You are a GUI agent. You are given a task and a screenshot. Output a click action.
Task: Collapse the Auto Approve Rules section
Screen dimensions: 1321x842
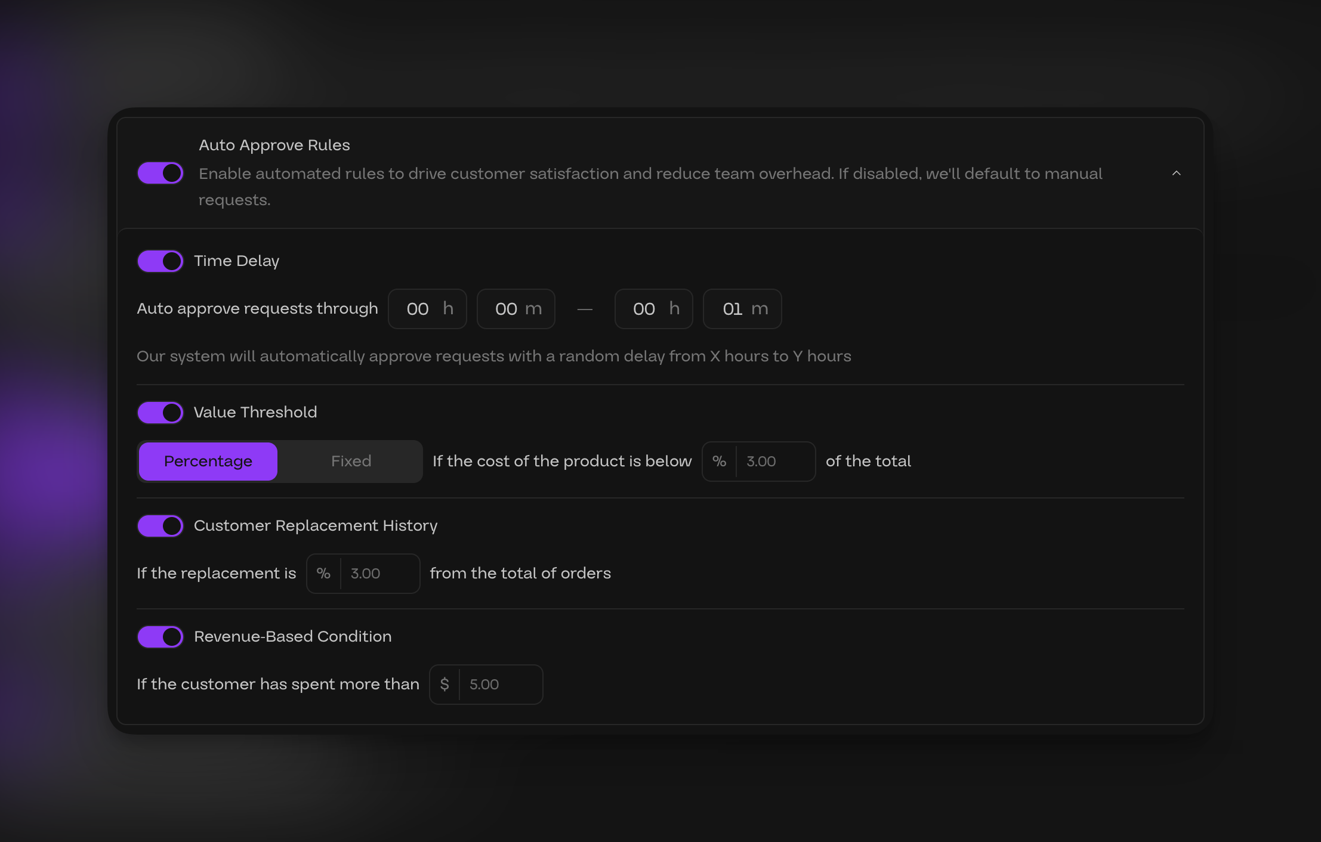click(1176, 173)
